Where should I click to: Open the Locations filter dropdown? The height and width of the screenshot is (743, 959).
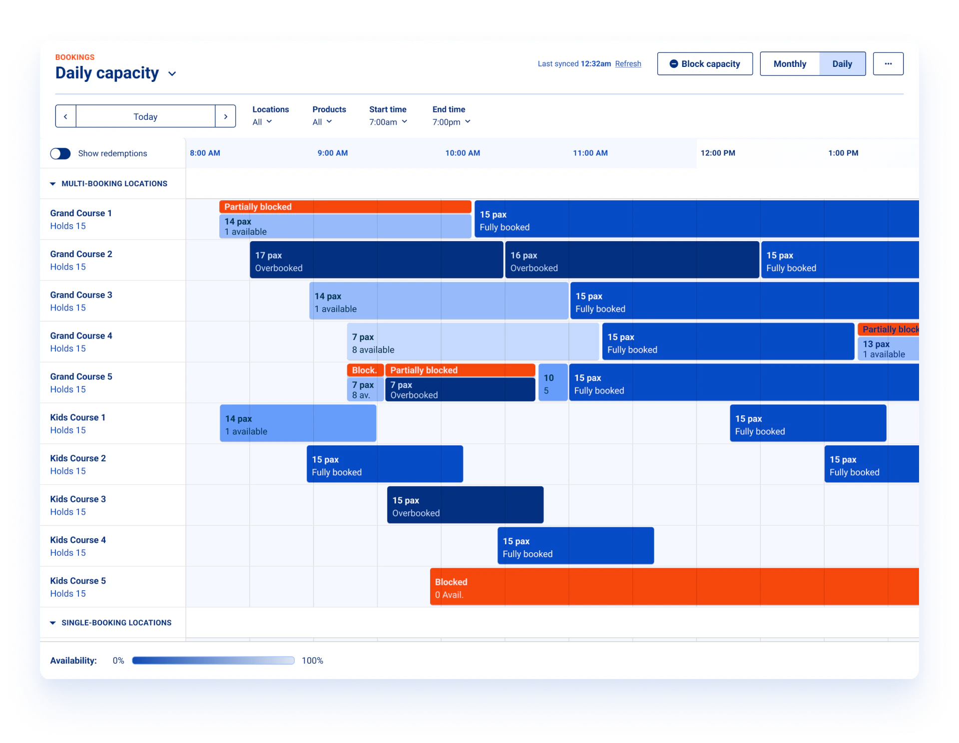[262, 122]
